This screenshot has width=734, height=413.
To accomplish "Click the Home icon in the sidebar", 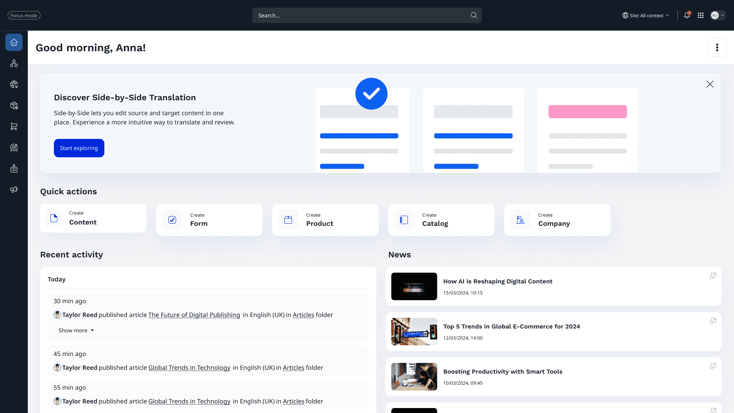I will [x=14, y=42].
